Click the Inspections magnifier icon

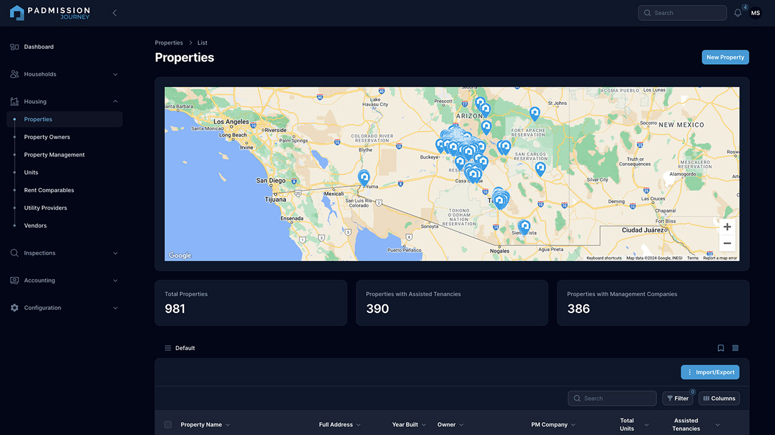click(15, 253)
